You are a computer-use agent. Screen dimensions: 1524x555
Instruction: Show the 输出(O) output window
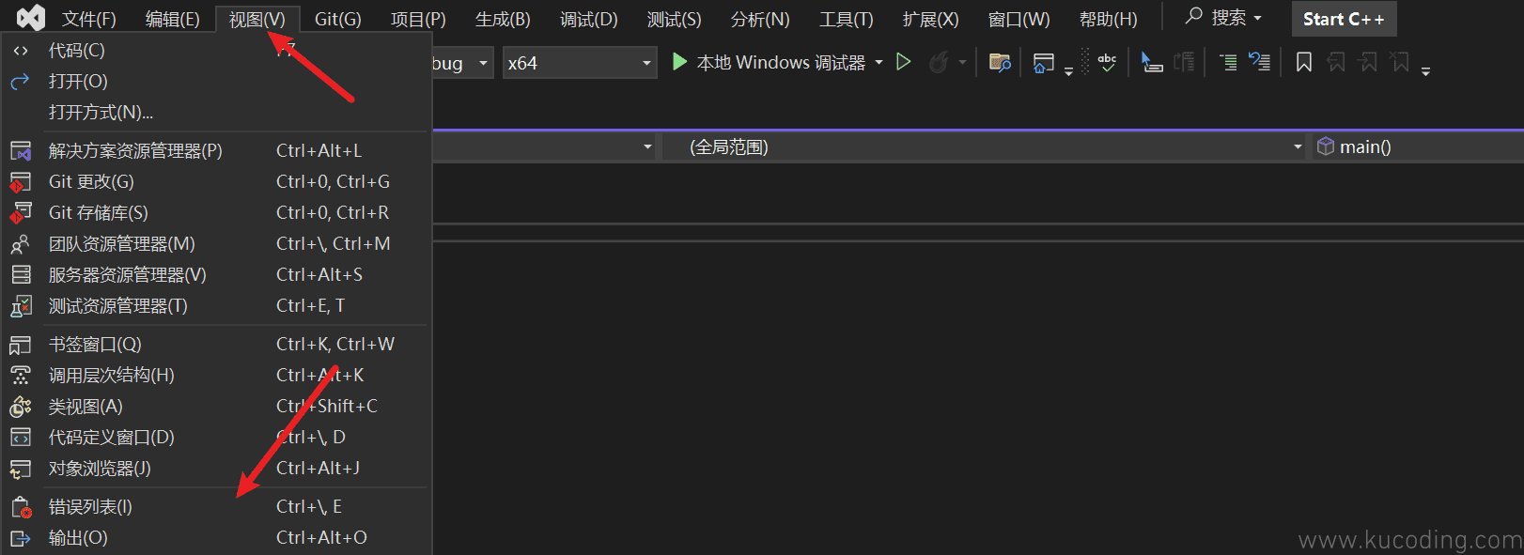click(x=216, y=538)
